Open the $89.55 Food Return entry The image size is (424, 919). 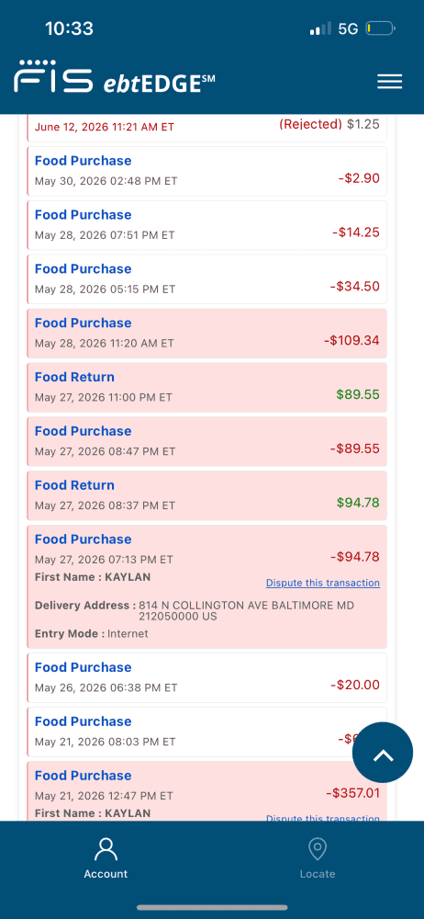pyautogui.click(x=206, y=387)
